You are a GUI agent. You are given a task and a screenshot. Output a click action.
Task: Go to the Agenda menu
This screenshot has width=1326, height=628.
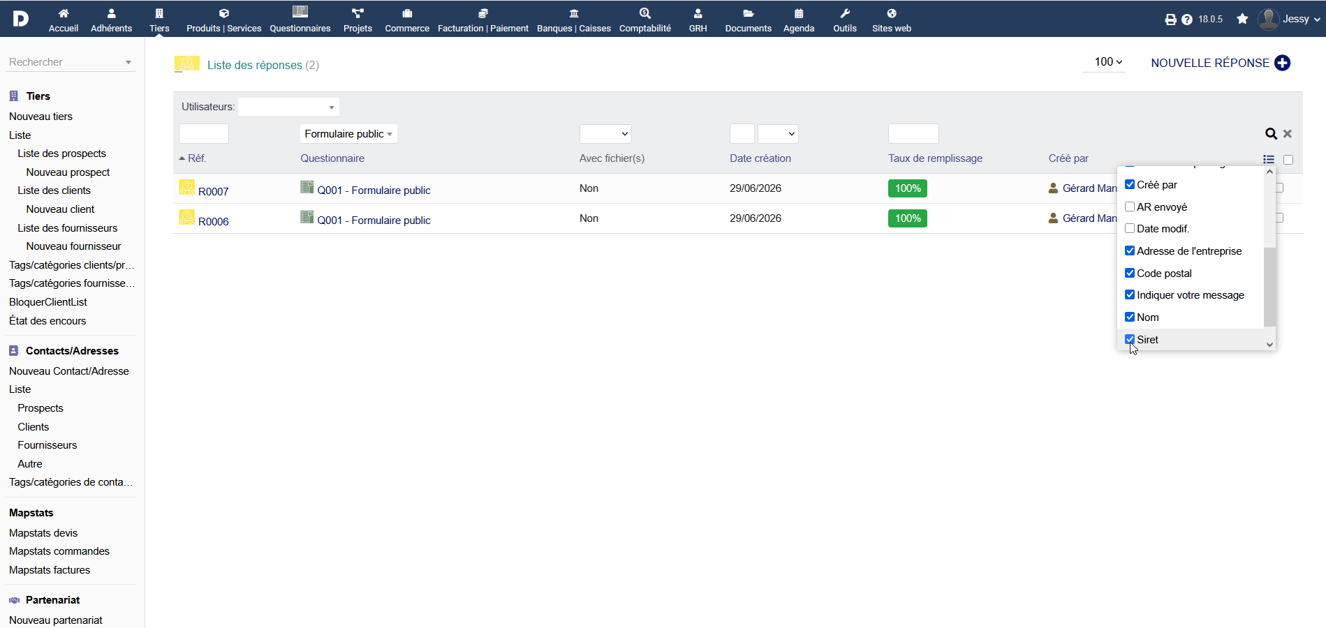point(799,20)
